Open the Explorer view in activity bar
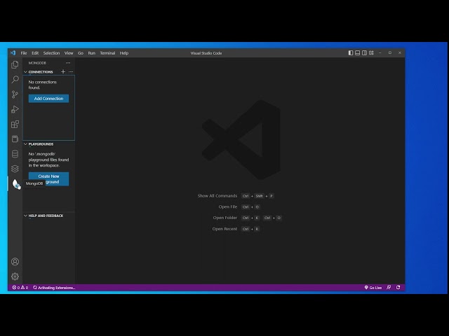 coord(15,65)
